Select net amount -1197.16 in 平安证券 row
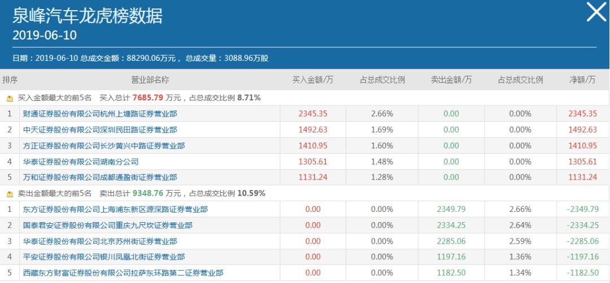This screenshot has width=610, height=283. point(582,257)
